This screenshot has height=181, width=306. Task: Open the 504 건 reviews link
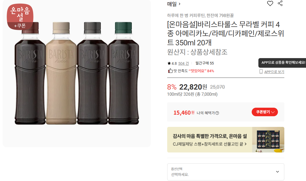point(183,63)
